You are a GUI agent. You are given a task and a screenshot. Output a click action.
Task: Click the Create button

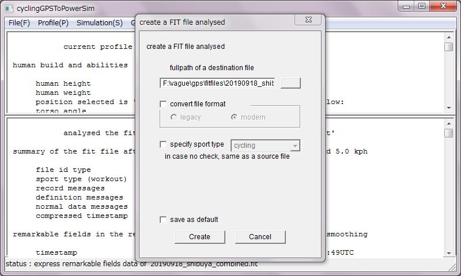point(199,237)
